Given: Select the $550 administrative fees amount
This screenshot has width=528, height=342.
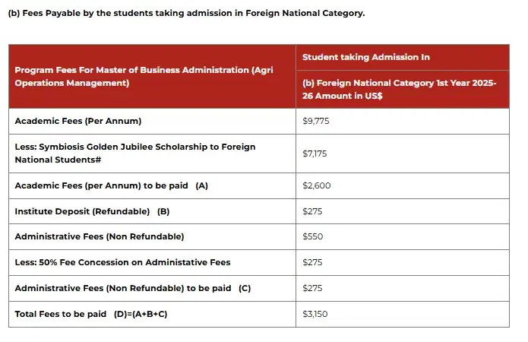Looking at the screenshot, I should [x=313, y=236].
